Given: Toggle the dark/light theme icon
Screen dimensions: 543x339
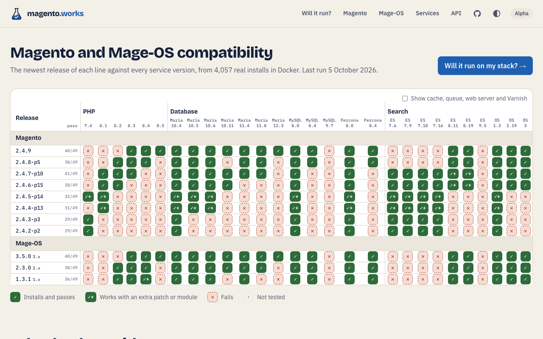Looking at the screenshot, I should click(497, 14).
